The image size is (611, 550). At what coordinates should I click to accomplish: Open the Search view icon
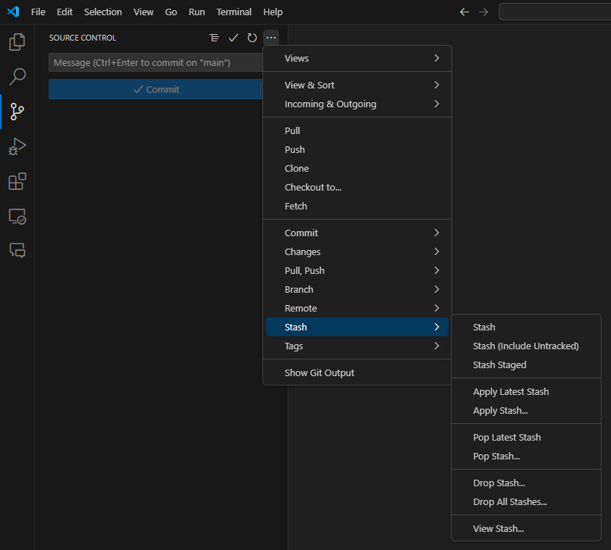(x=17, y=77)
